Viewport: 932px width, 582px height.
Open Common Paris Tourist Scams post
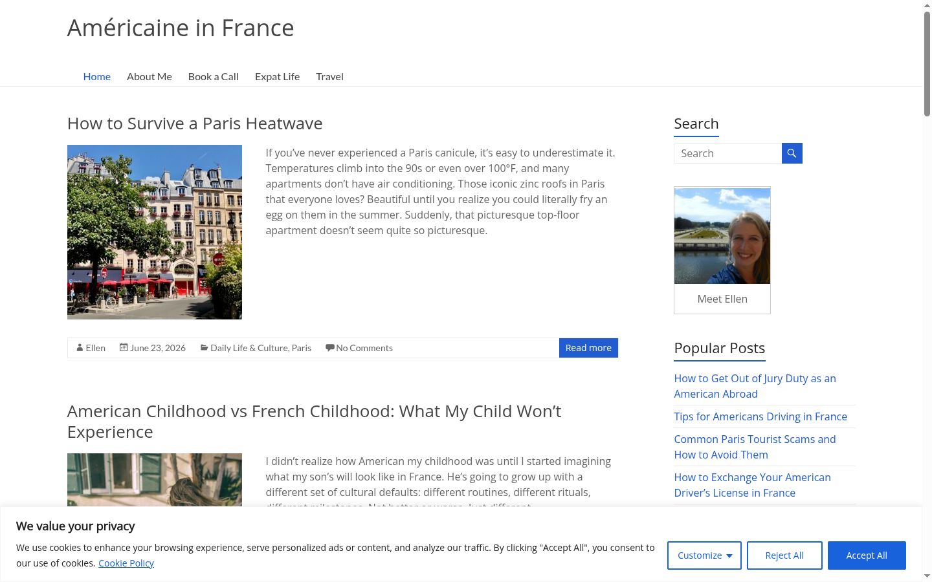click(x=755, y=447)
